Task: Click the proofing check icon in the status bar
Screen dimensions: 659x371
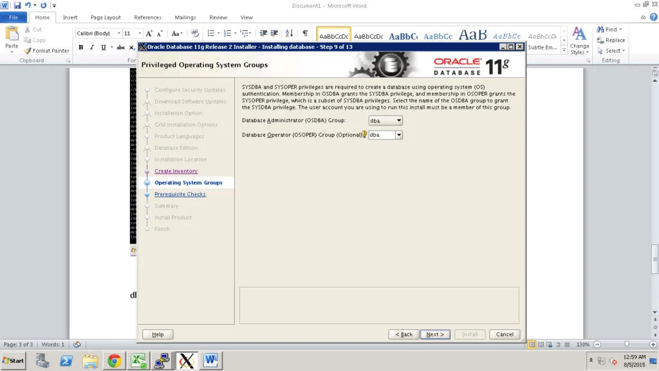Action: pyautogui.click(x=77, y=345)
